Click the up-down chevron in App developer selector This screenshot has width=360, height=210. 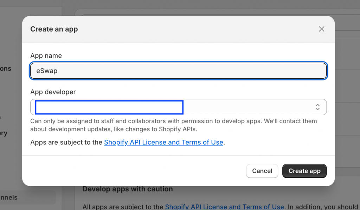click(x=317, y=107)
